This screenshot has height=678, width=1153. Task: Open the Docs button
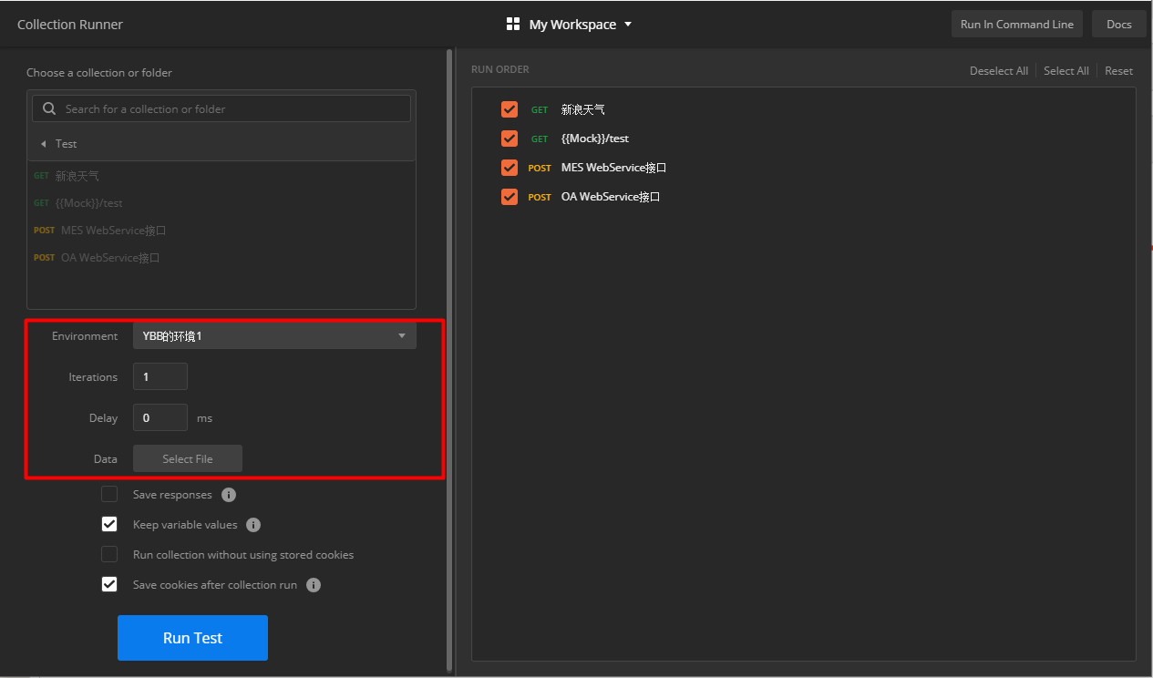[1119, 25]
